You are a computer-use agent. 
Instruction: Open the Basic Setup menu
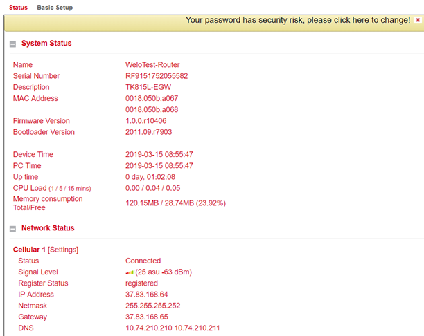55,8
